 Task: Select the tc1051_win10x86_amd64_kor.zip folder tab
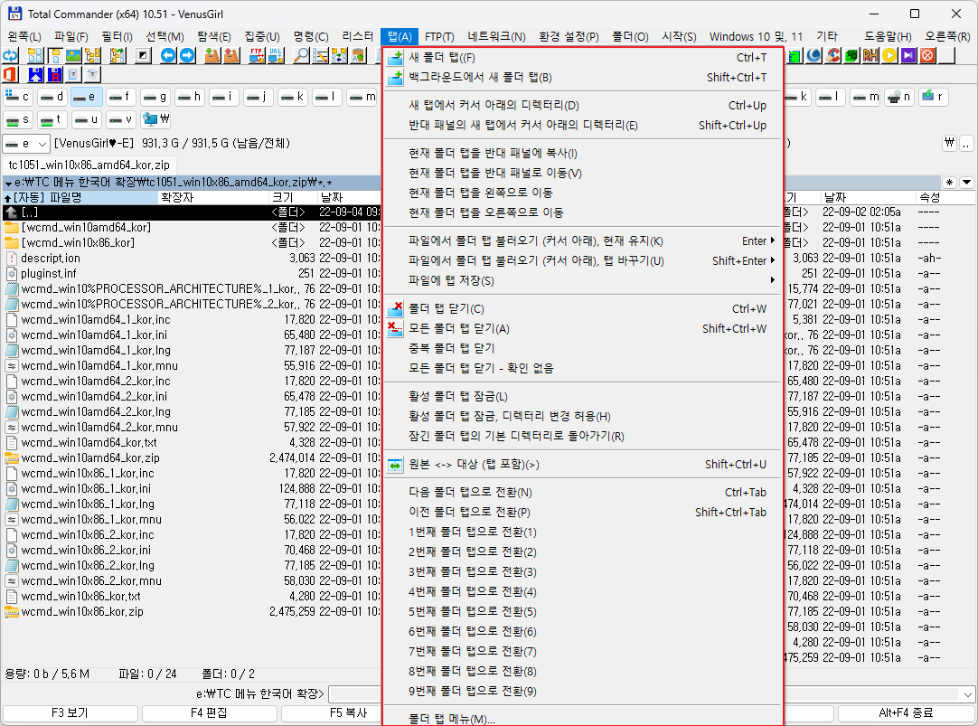(x=89, y=165)
